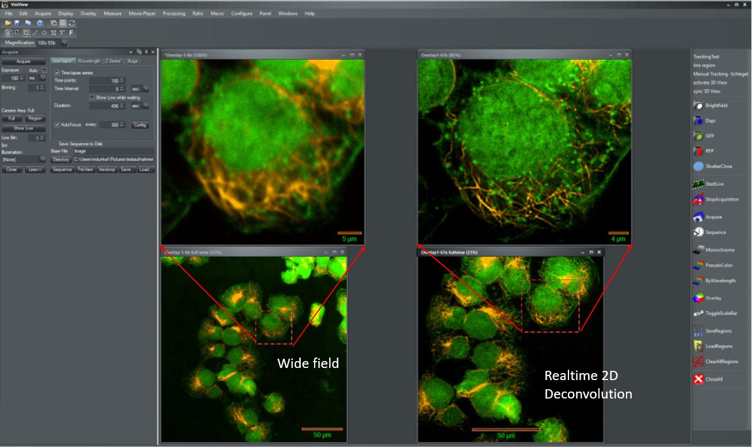Click the Base File input field

(x=113, y=151)
